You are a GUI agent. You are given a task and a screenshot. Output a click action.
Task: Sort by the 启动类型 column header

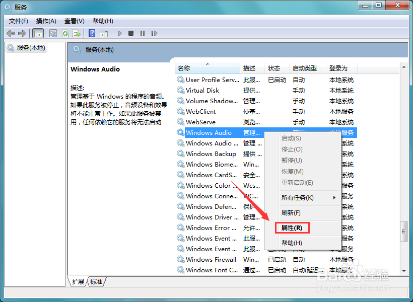click(308, 68)
